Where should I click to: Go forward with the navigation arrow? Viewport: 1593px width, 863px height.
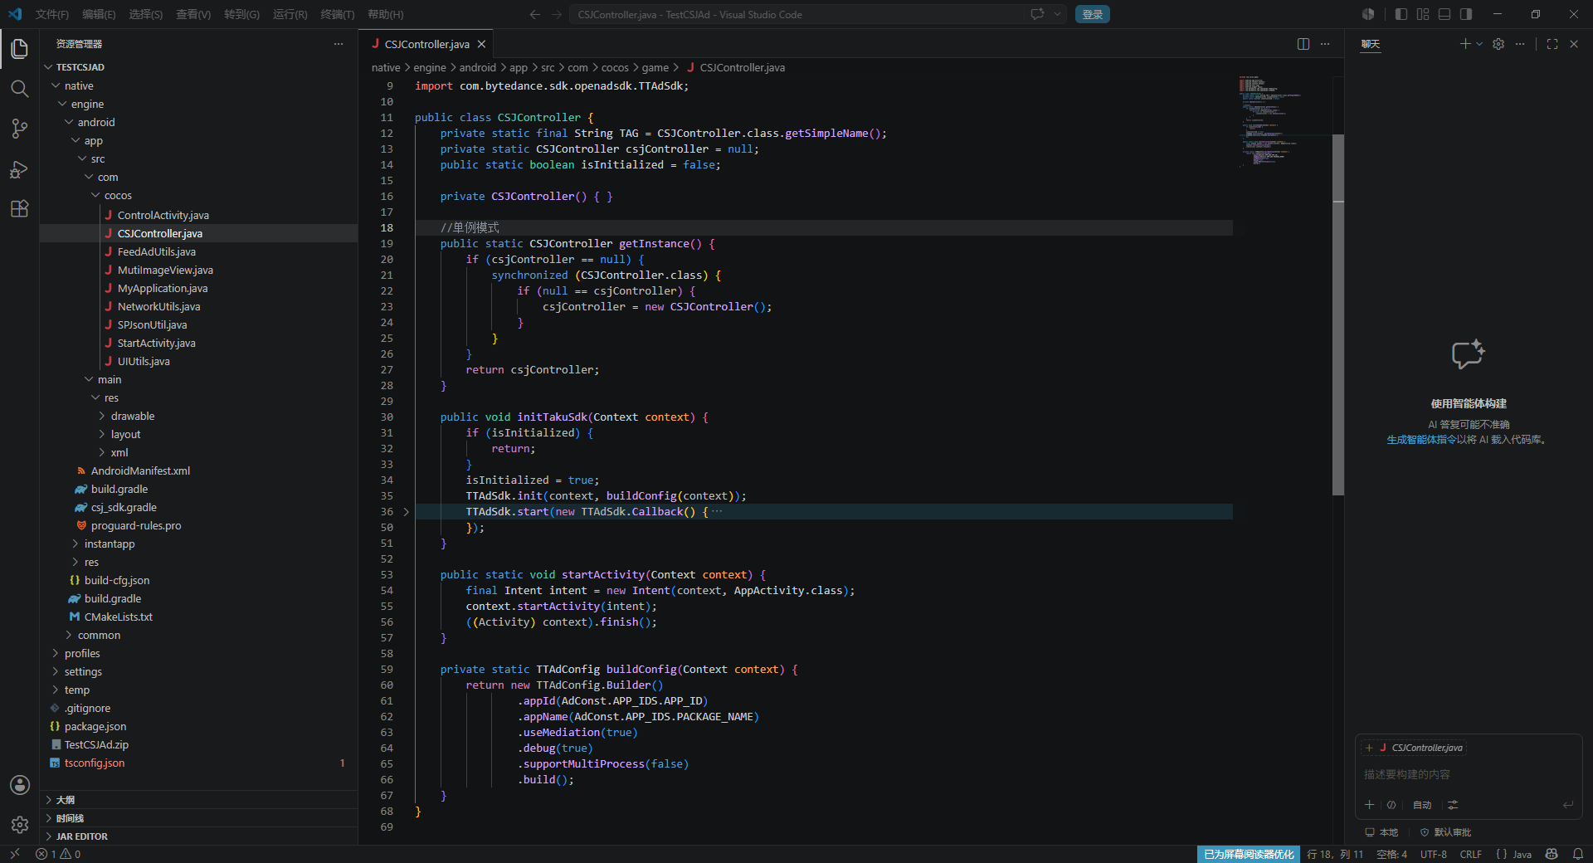point(557,14)
